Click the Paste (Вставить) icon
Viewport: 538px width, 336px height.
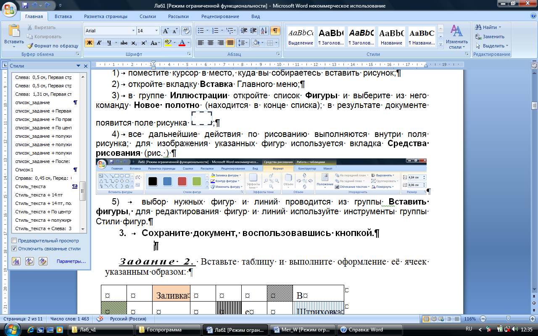point(14,31)
